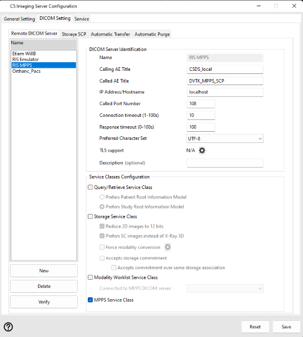The width and height of the screenshot is (303, 337).
Task: Expand Preferred Character Set dropdown
Action: (225, 139)
